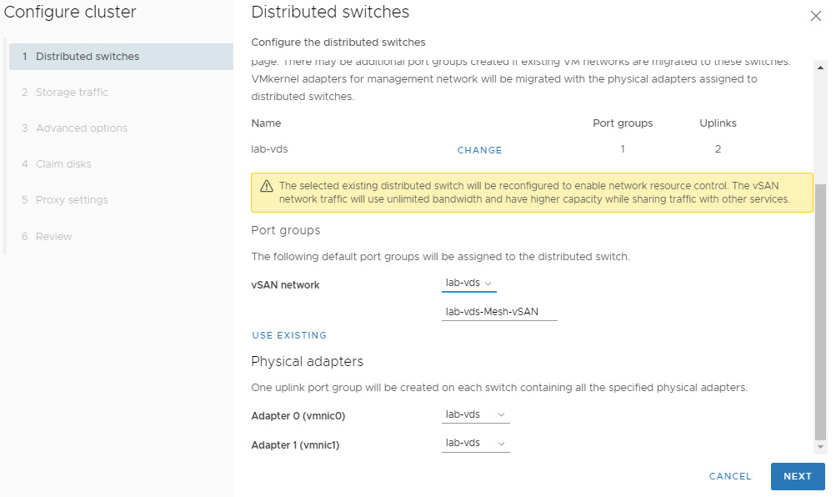
Task: Select the Storage traffic step
Action: click(x=72, y=93)
